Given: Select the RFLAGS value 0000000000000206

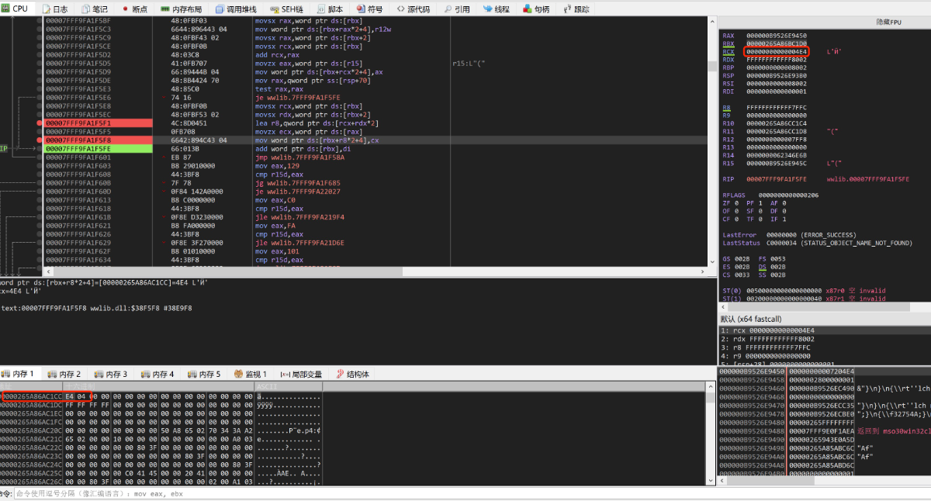Looking at the screenshot, I should point(788,195).
